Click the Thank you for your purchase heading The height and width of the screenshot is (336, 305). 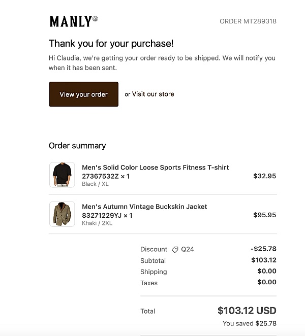[111, 44]
